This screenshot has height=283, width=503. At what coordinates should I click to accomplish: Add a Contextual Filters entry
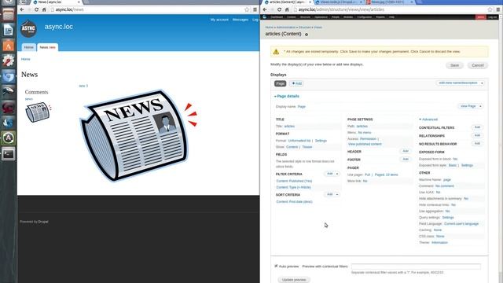tap(477, 127)
